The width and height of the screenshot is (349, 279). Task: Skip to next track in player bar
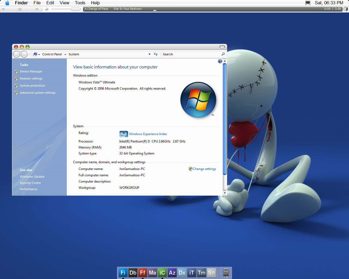37,9
